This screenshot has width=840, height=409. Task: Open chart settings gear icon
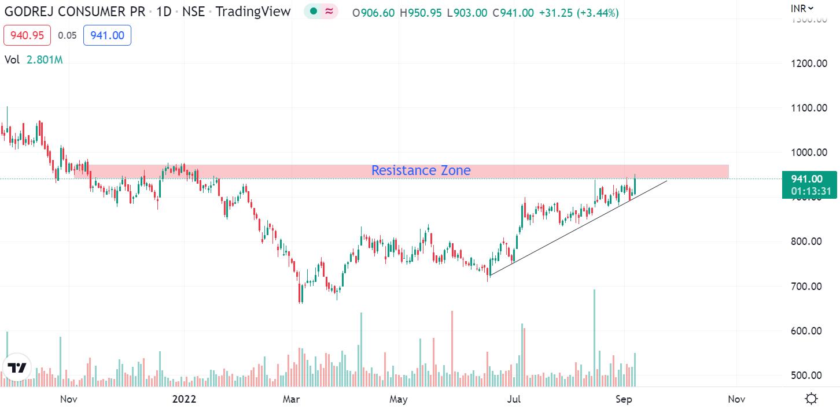pyautogui.click(x=812, y=399)
